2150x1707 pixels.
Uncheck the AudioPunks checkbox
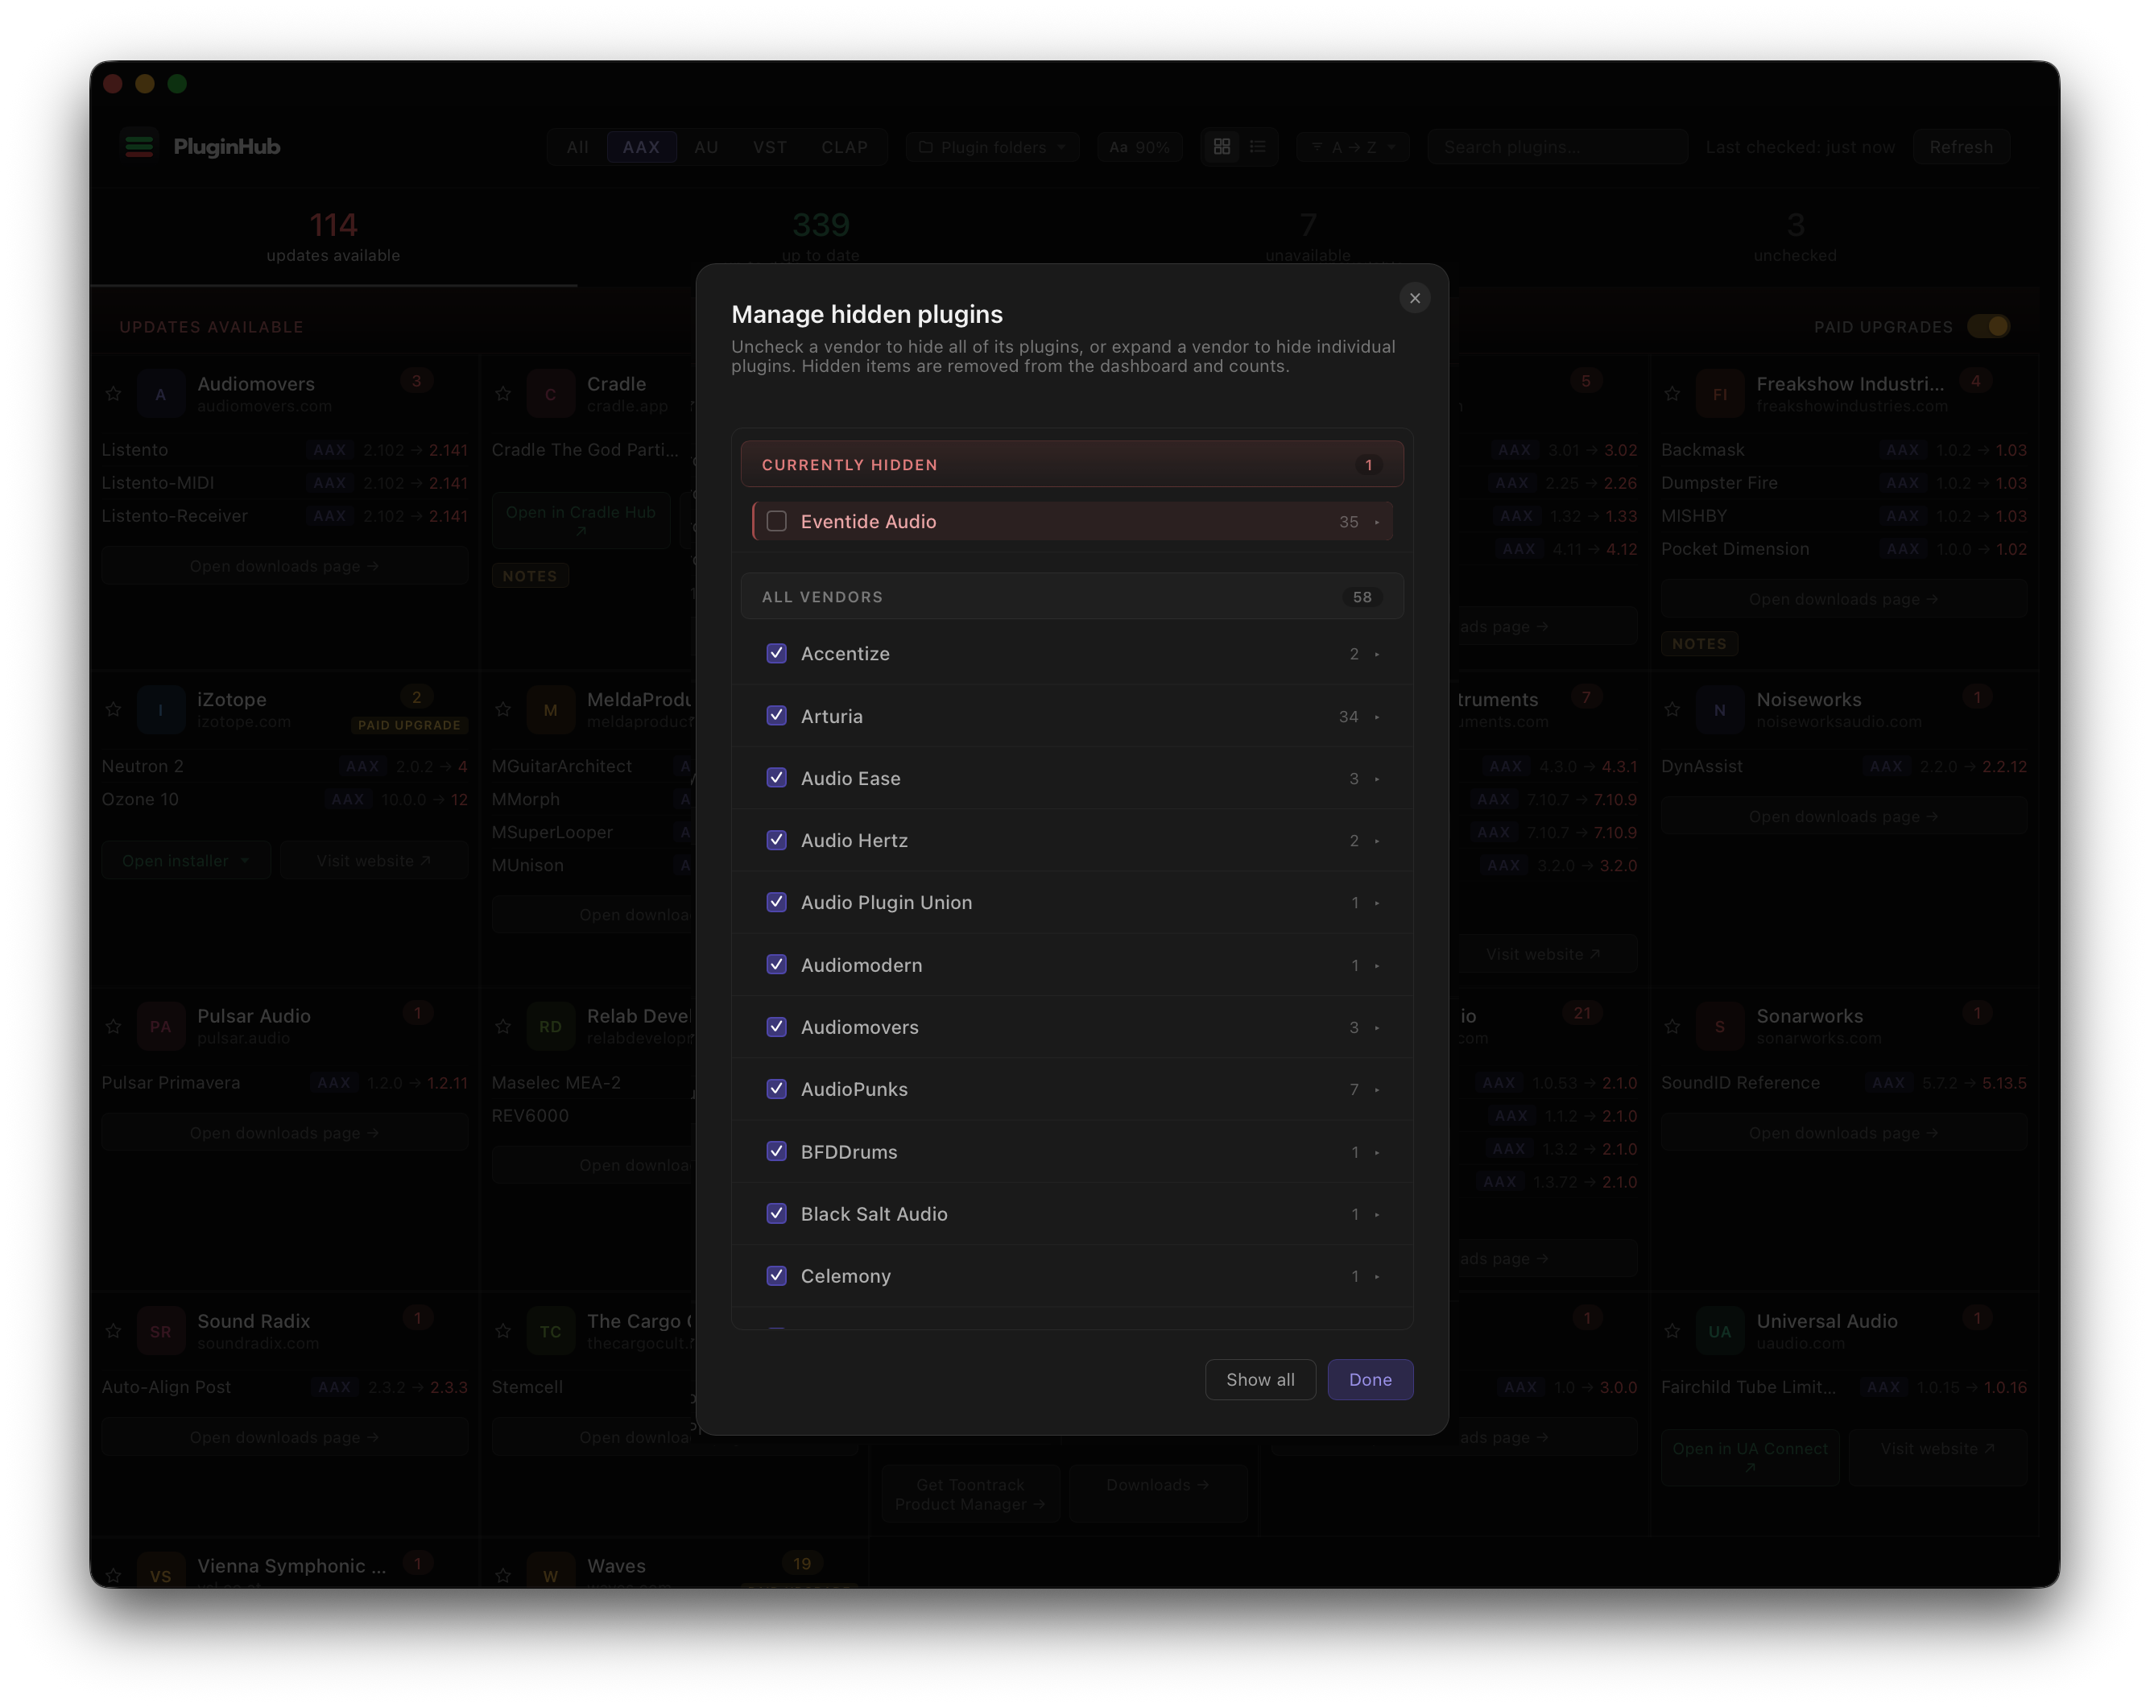click(775, 1089)
